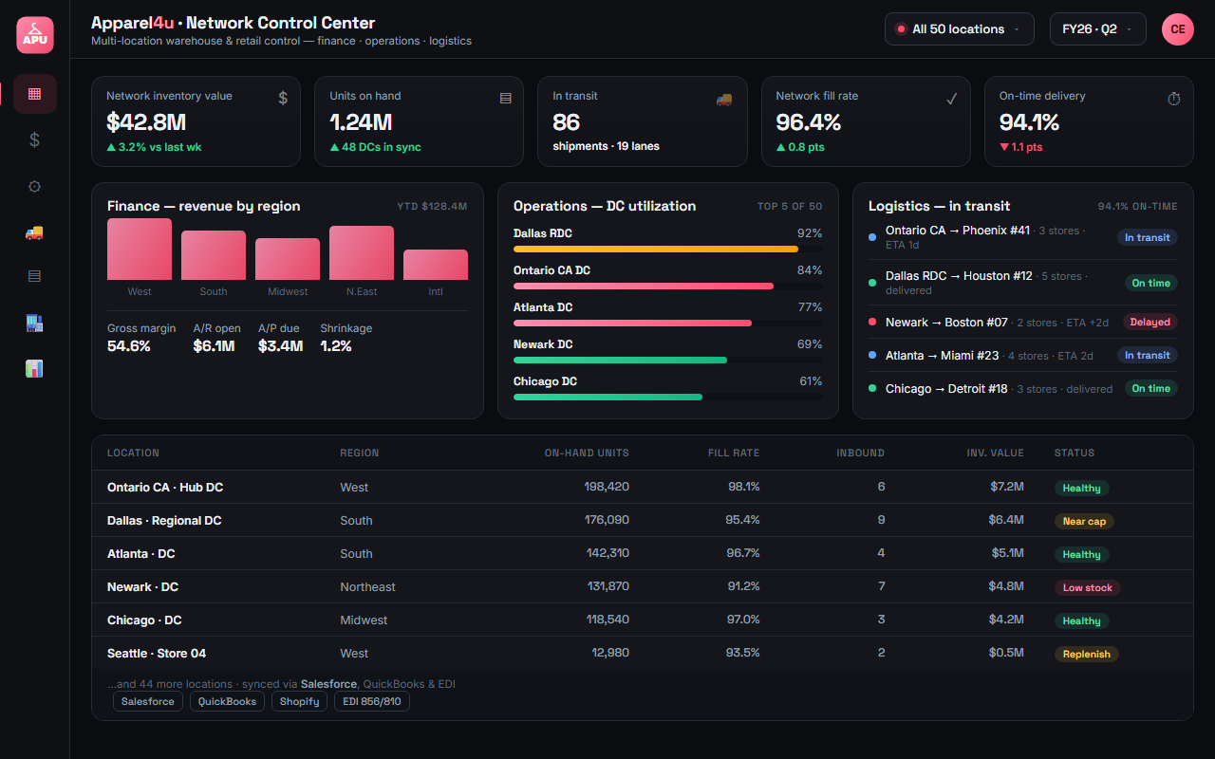Click the Delayed badge for Newark → Boston

(x=1150, y=322)
